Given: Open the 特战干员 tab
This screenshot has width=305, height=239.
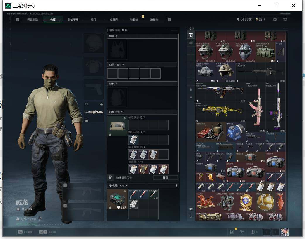Looking at the screenshot, I should tap(73, 20).
